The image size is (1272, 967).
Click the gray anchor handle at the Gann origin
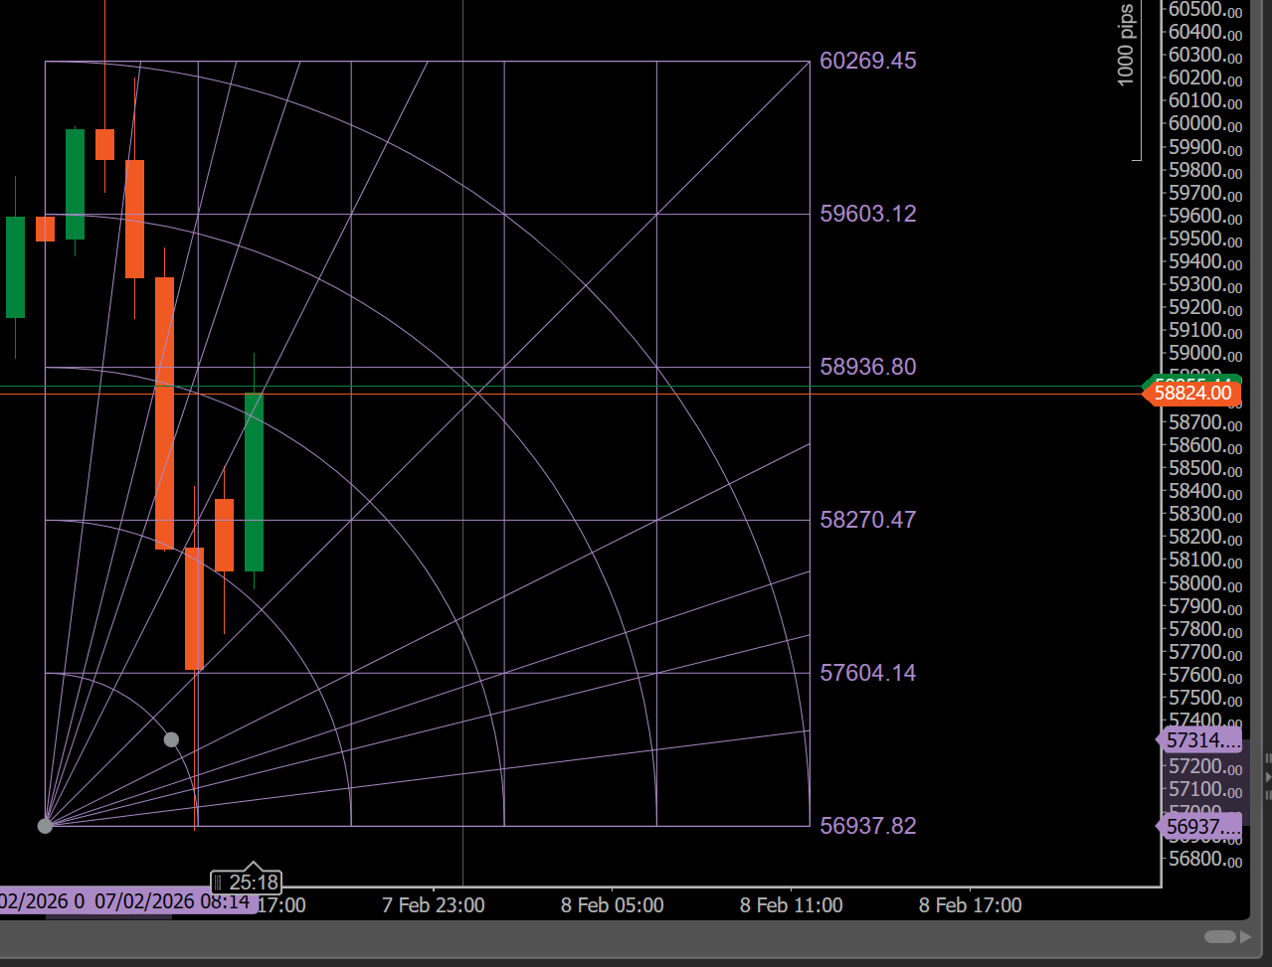45,826
